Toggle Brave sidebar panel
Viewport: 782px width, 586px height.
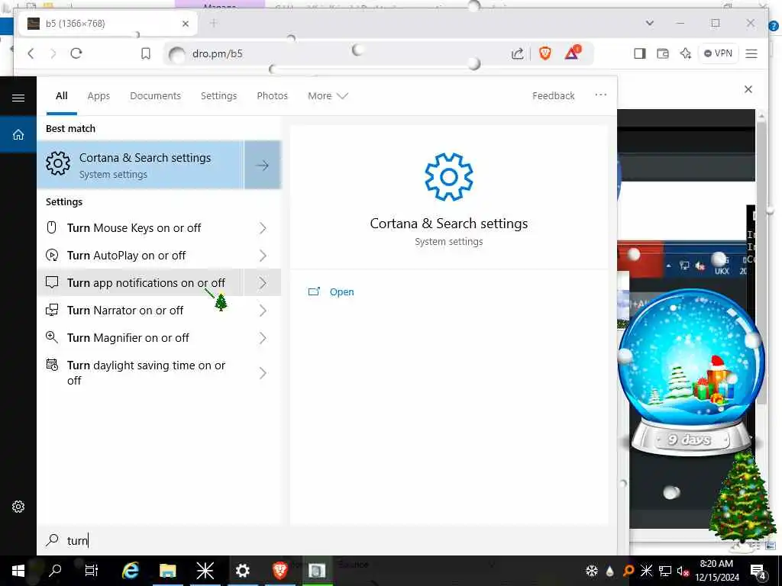tap(640, 53)
